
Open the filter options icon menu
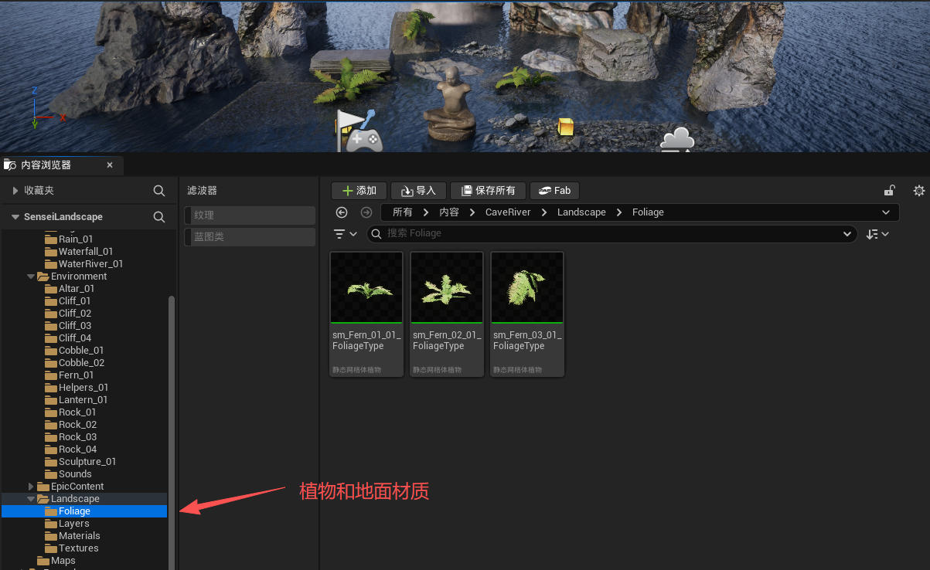pos(345,233)
